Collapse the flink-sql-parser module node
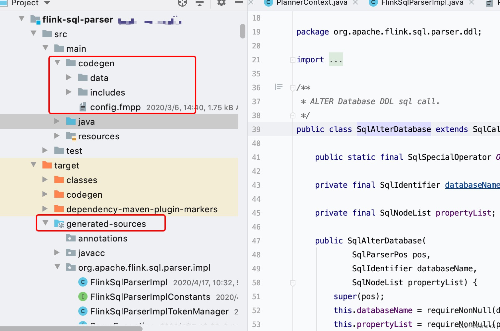Viewport: 500px width, 331px height. (22, 19)
